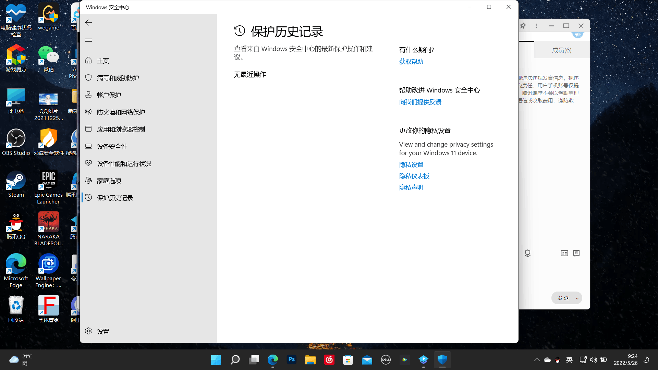Click 向我们提供反馈 link
658x370 pixels.
click(x=420, y=102)
